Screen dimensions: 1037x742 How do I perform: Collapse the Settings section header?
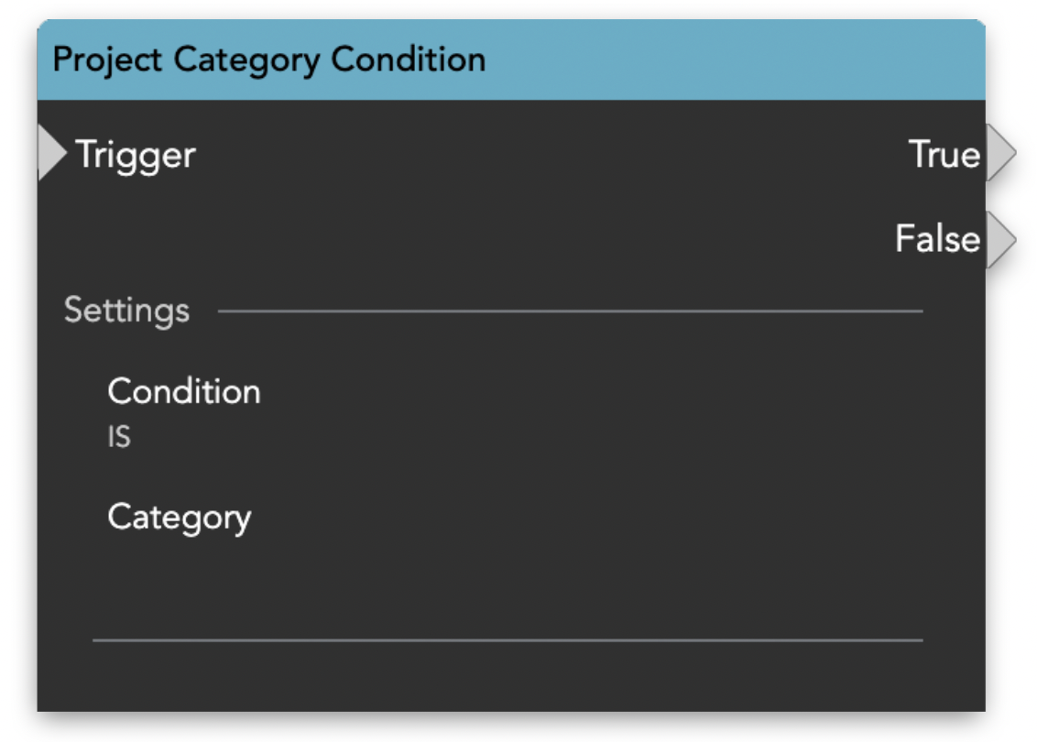point(126,311)
